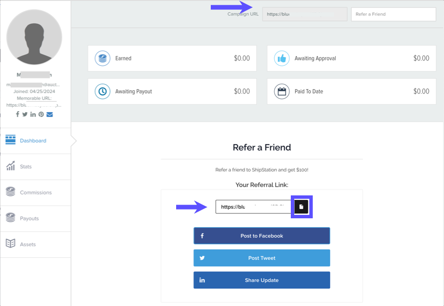Click the Refer a Friend button top right
This screenshot has height=306, width=444.
click(393, 14)
